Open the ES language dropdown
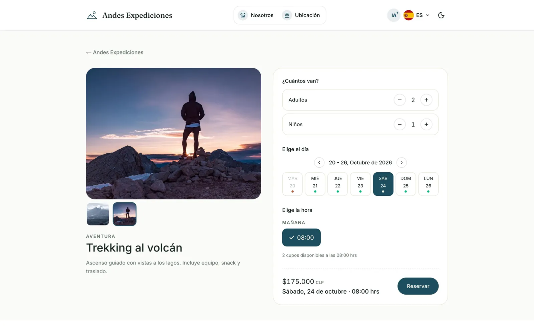This screenshot has height=334, width=534. point(417,15)
